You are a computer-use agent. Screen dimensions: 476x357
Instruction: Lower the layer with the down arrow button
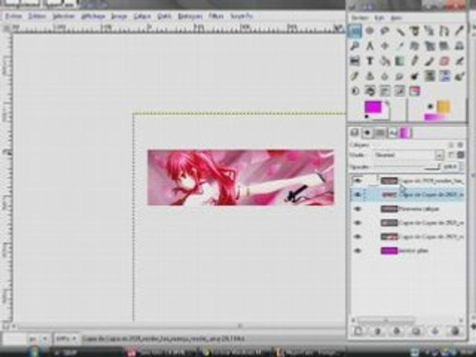397,331
